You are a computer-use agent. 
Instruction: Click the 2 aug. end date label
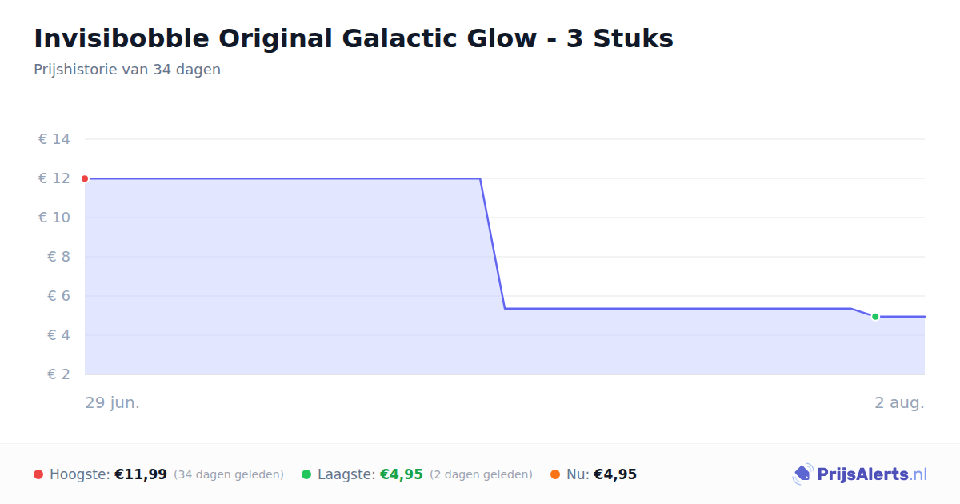pos(899,402)
